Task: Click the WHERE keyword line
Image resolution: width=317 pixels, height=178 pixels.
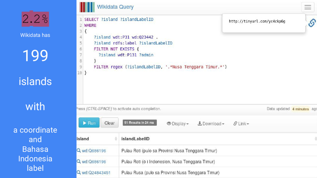Action: click(x=90, y=25)
